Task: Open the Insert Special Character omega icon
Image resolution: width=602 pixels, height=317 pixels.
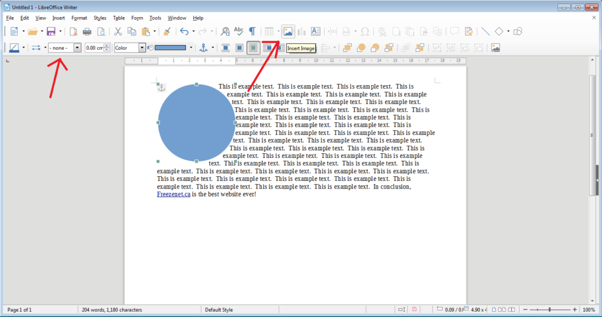Action: click(x=365, y=32)
